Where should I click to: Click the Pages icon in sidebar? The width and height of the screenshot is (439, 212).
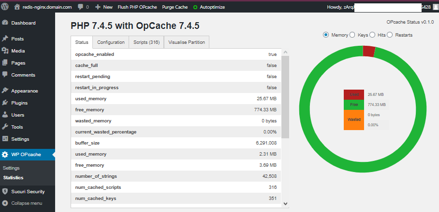click(5, 63)
